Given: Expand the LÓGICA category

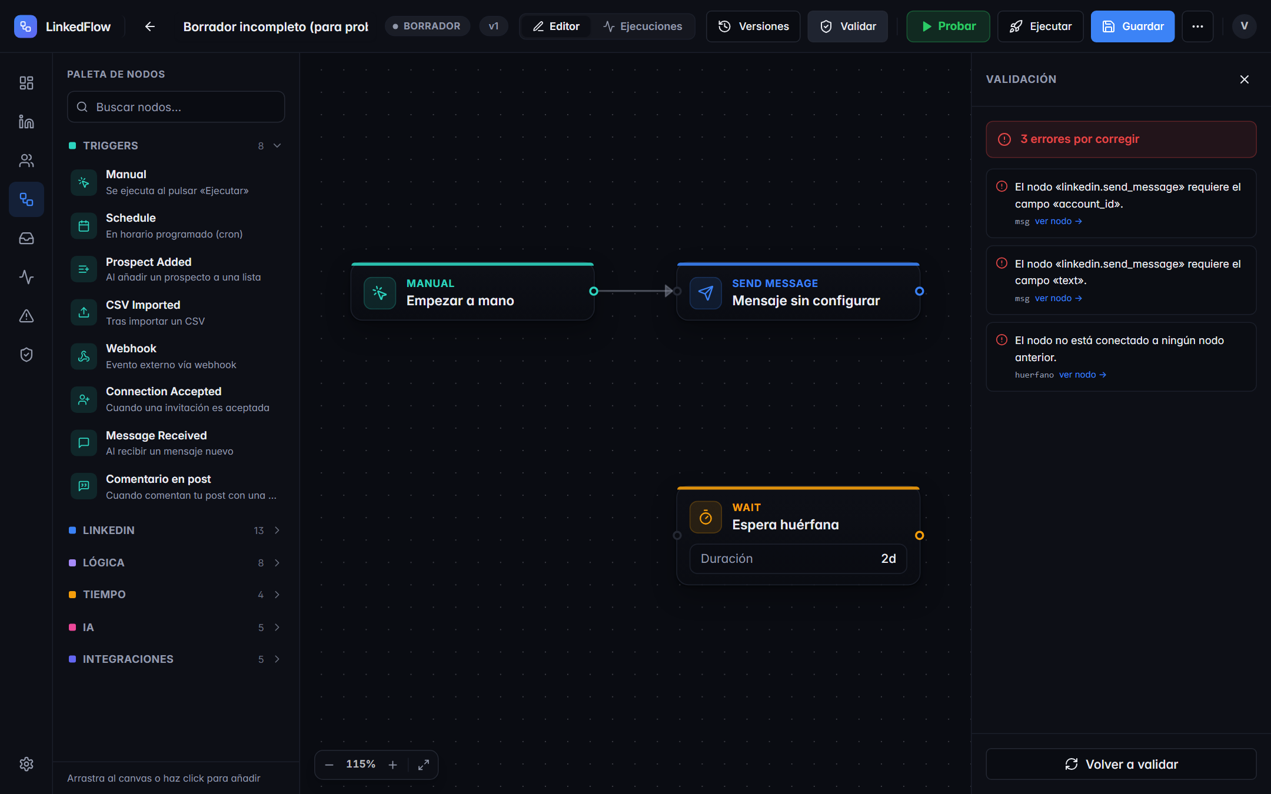Looking at the screenshot, I should coord(176,563).
